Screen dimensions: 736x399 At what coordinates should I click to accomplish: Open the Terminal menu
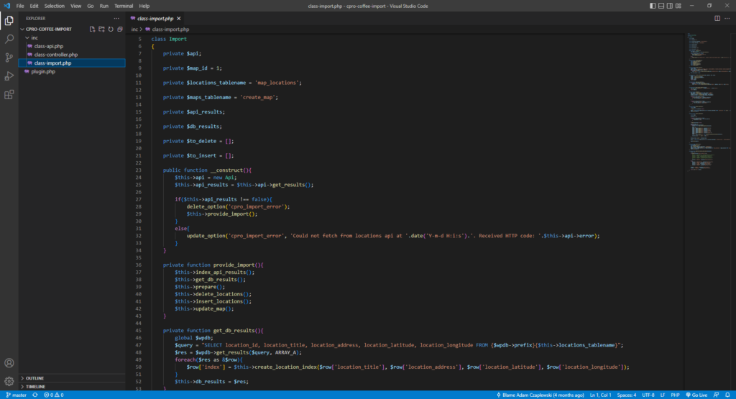click(x=124, y=6)
